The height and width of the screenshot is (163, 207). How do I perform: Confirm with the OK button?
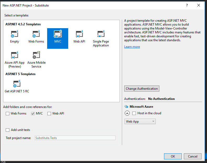tap(173, 156)
